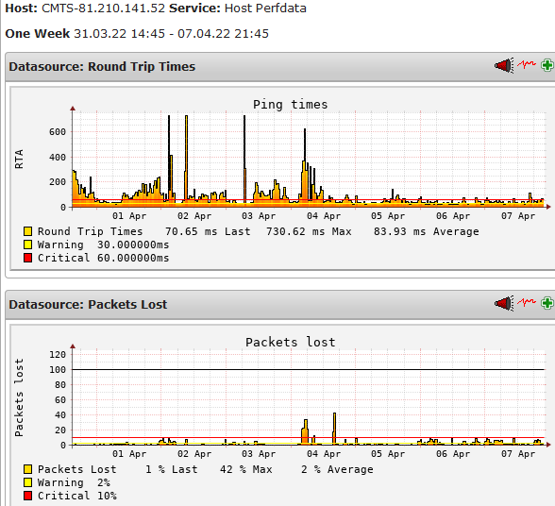555x506 pixels.
Task: Click '04 Apr' label on the Ping times axis
Action: click(x=324, y=216)
